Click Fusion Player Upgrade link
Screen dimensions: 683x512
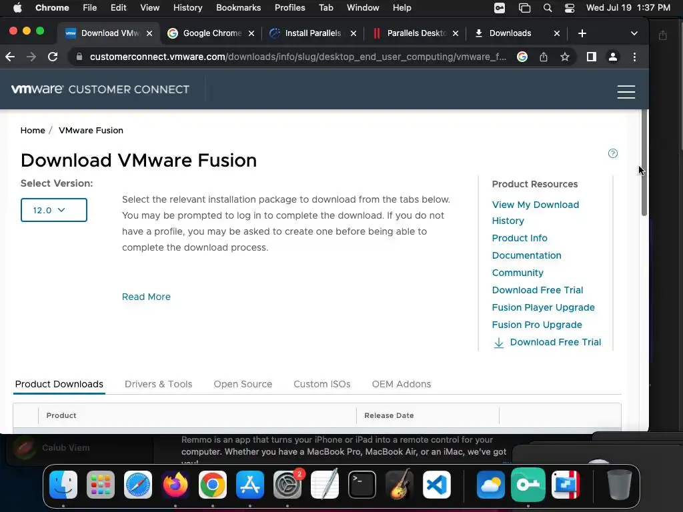pyautogui.click(x=543, y=307)
